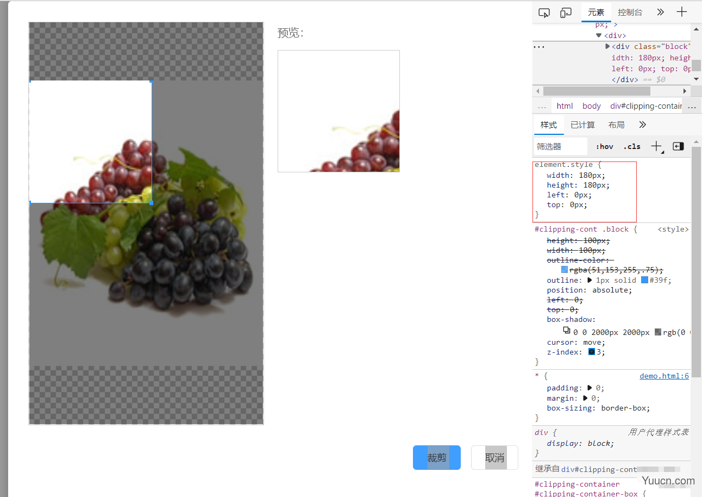The height and width of the screenshot is (497, 702).
Task: Expand the div class="block" node triangle
Action: pyautogui.click(x=607, y=46)
